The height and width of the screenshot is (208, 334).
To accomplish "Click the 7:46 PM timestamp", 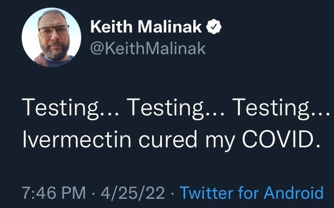I will [54, 193].
